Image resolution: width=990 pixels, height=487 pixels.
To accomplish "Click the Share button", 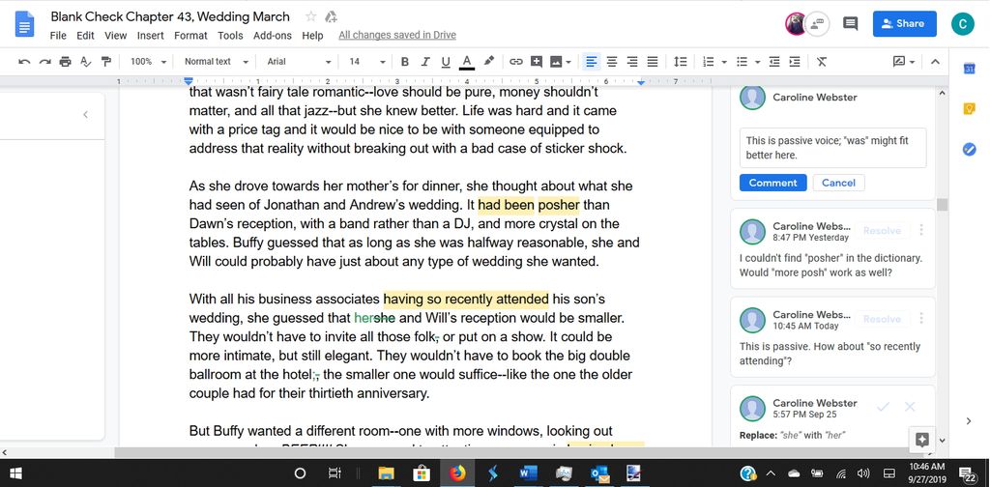I will coord(904,23).
